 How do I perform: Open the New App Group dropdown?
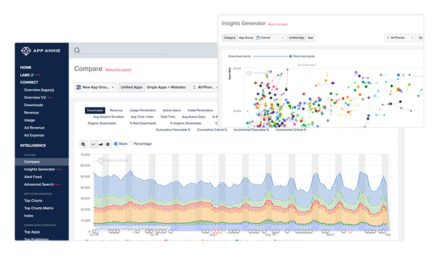[x=96, y=87]
